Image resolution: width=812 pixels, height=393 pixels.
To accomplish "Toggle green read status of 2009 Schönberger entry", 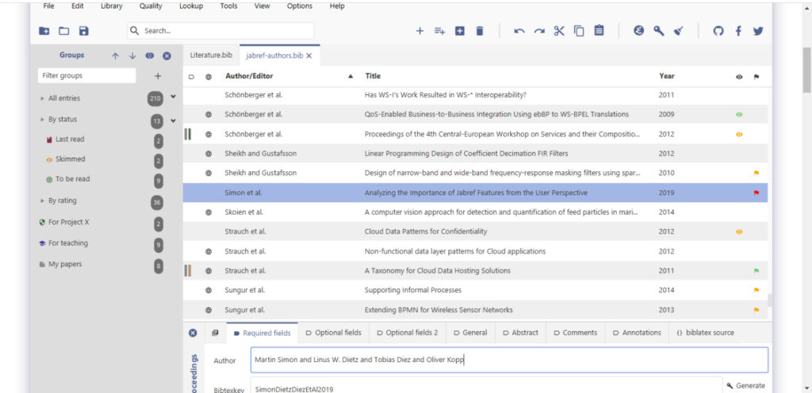I will click(x=739, y=115).
